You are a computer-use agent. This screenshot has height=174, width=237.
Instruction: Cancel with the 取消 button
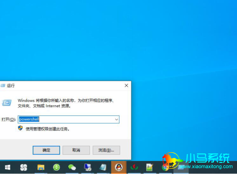76,150
